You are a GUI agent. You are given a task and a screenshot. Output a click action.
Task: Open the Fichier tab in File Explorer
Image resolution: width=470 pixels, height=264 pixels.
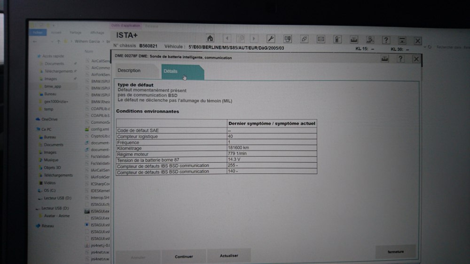coord(38,32)
